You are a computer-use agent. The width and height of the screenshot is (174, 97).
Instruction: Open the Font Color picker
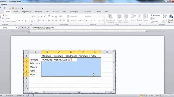click(x=43, y=20)
